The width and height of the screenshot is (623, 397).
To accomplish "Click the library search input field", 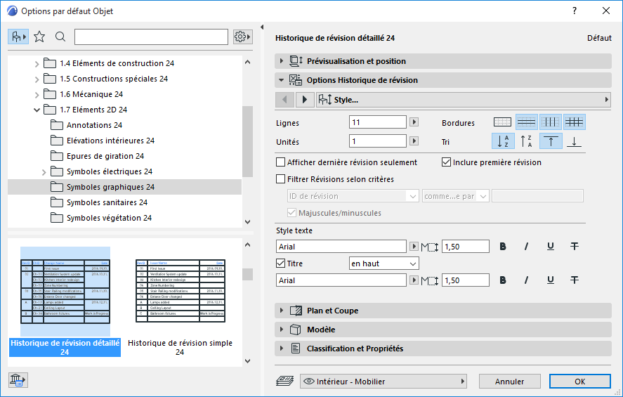I will click(152, 37).
